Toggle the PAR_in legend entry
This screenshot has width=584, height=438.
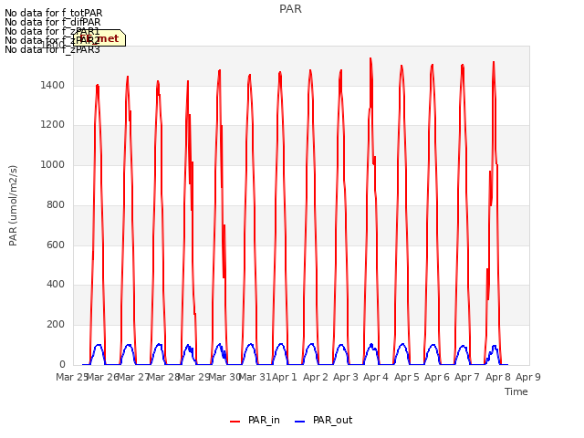[x=255, y=421]
